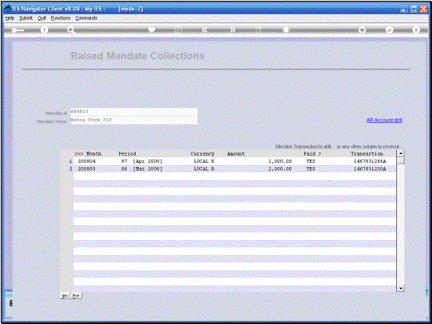Open the Functions menu
The image size is (432, 324).
click(x=61, y=18)
